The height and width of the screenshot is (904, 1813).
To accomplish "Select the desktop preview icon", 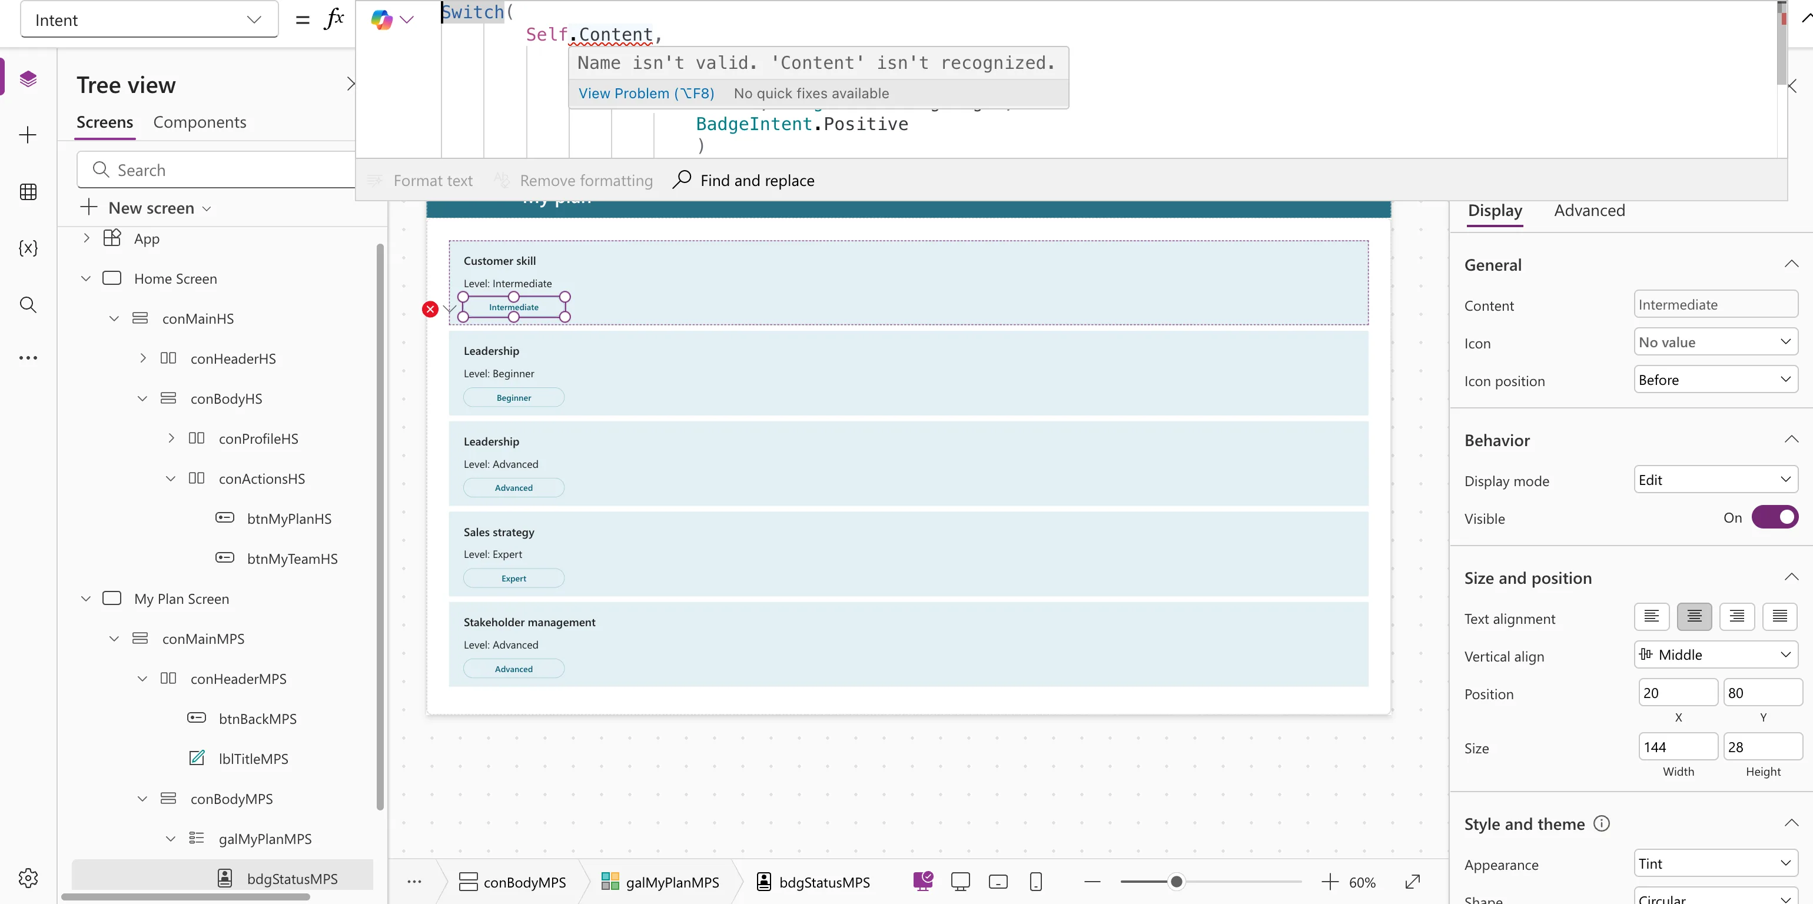I will 960,882.
